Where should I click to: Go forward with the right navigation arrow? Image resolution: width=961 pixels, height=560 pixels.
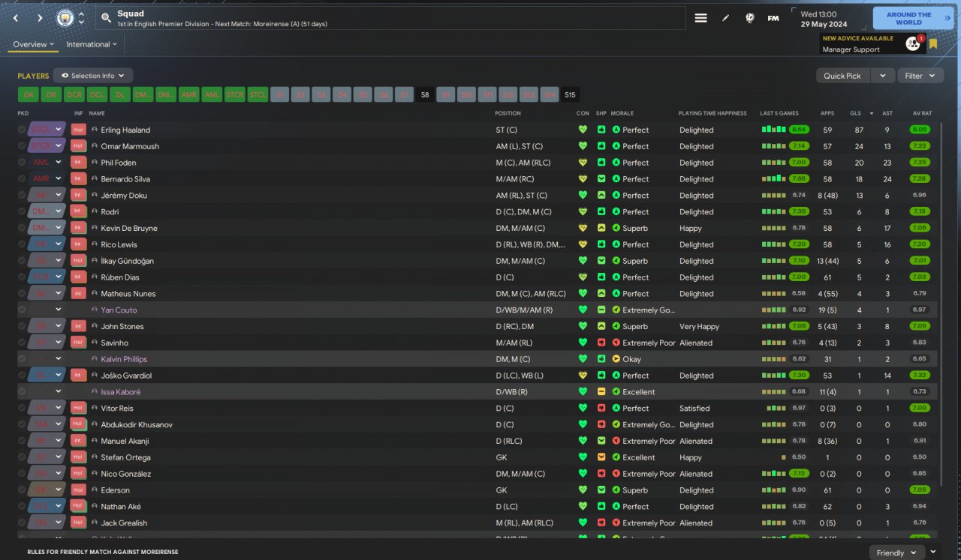pyautogui.click(x=40, y=18)
